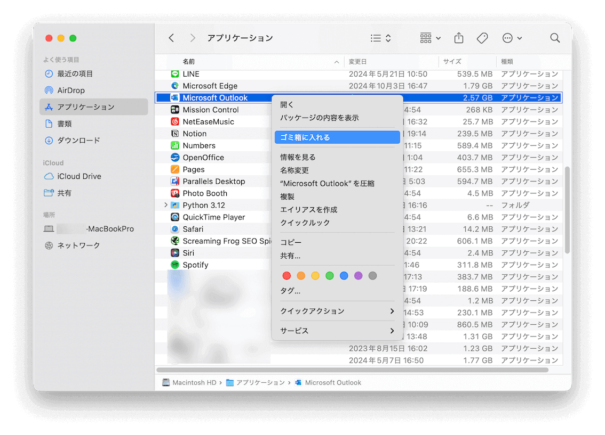Image resolution: width=605 pixels, height=435 pixels.
Task: Apply the blue tag color
Action: [x=344, y=276]
